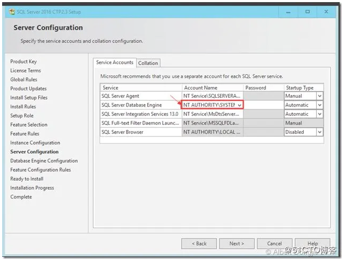Screen dimensions: 345x261
Task: Go to the Product Updates step
Action: click(x=28, y=89)
